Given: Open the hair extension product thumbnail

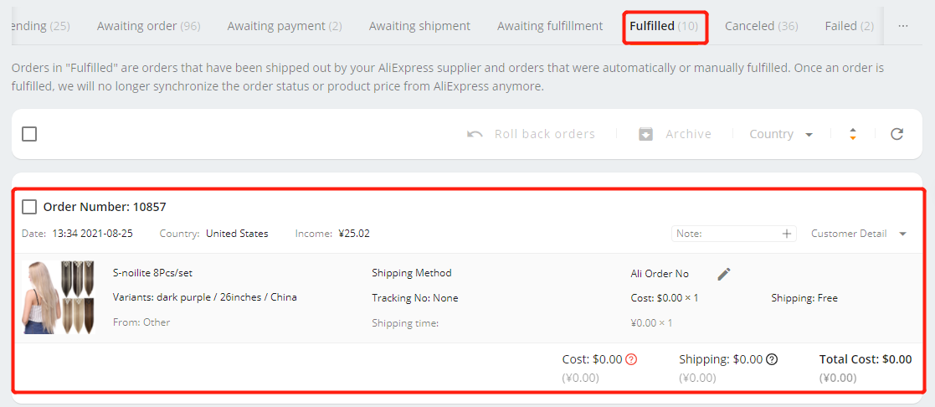Looking at the screenshot, I should (x=59, y=297).
